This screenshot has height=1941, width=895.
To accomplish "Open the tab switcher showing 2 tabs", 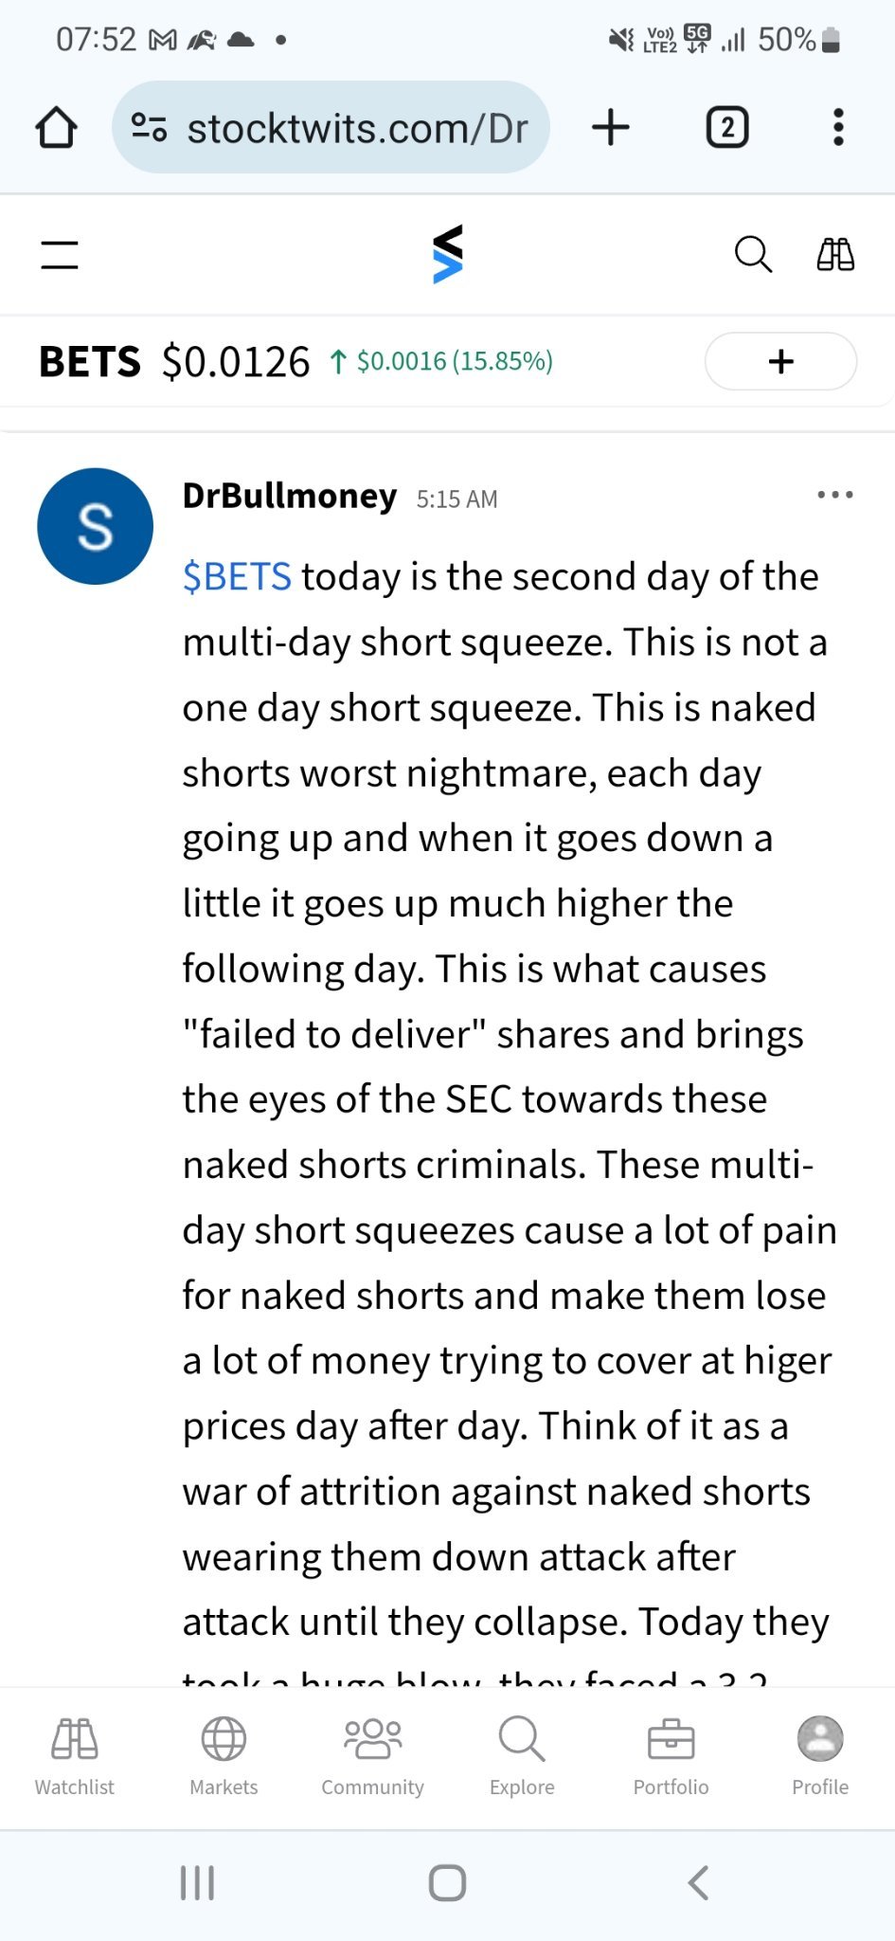I will [x=726, y=128].
